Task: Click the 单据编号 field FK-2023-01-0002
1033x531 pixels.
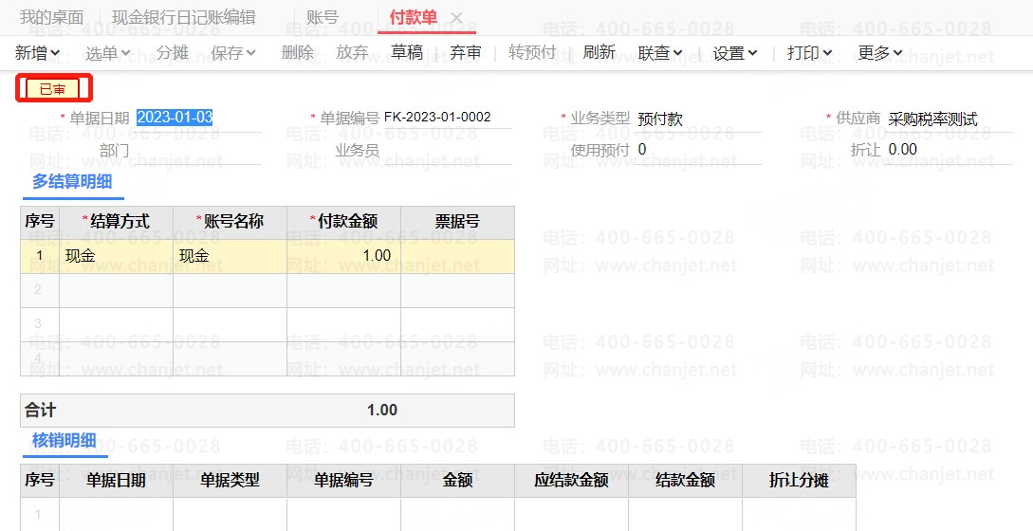Action: (448, 118)
